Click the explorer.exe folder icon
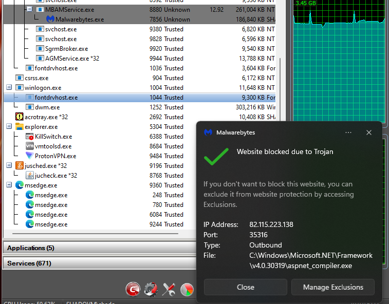389x304 pixels. pos(20,126)
